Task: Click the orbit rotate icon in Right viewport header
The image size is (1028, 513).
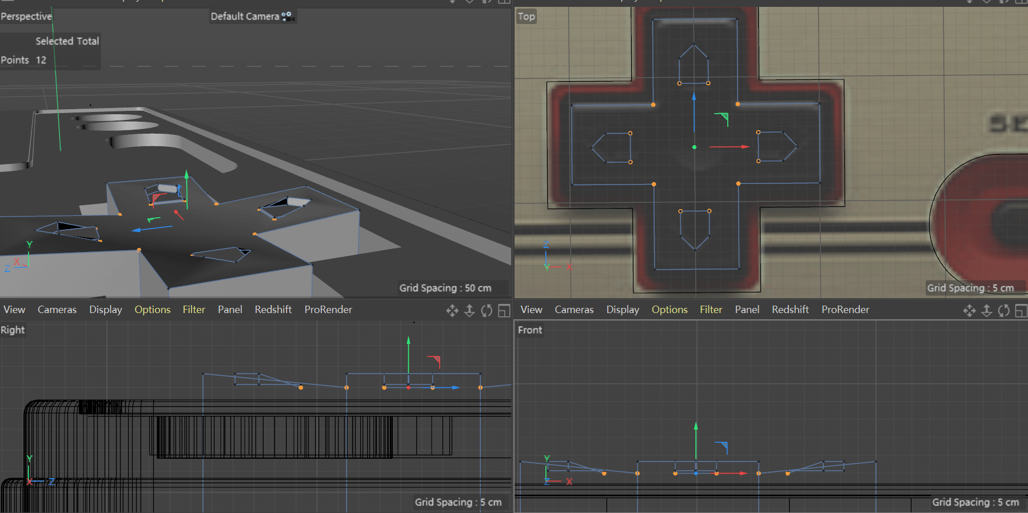Action: pyautogui.click(x=487, y=310)
